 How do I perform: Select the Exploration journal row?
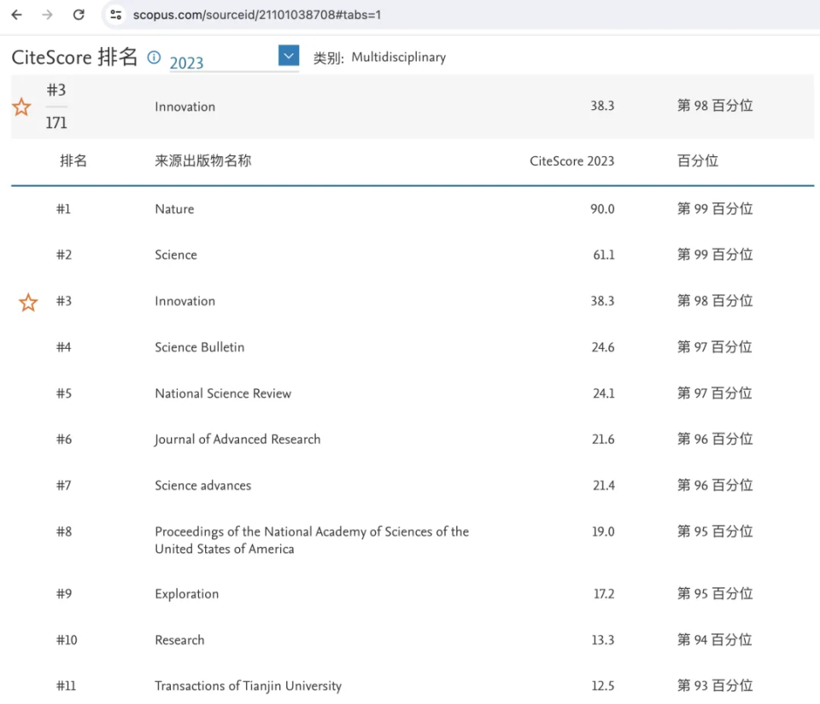pyautogui.click(x=186, y=594)
